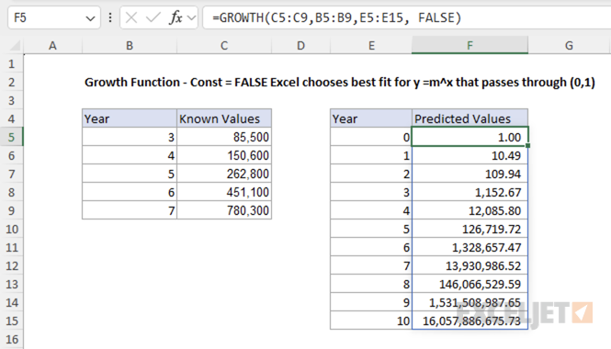This screenshot has width=611, height=349.
Task: Click the Known Values header cell
Action: (224, 118)
